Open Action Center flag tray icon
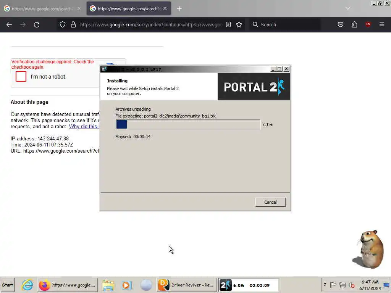Image resolution: width=391 pixels, height=293 pixels. point(333,285)
